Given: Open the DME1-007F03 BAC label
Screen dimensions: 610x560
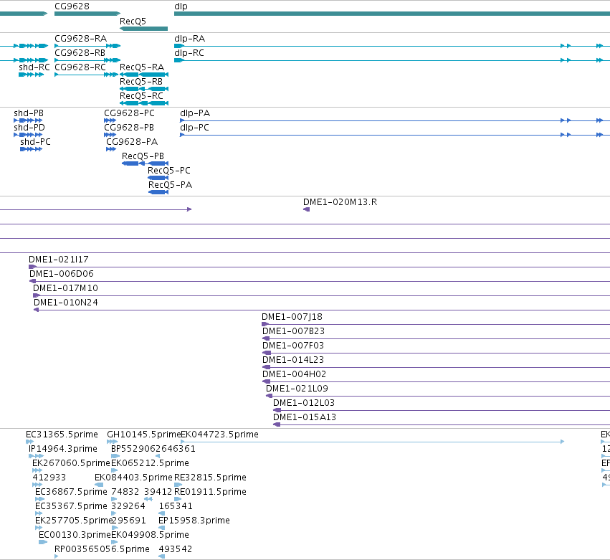Looking at the screenshot, I should 293,346.
